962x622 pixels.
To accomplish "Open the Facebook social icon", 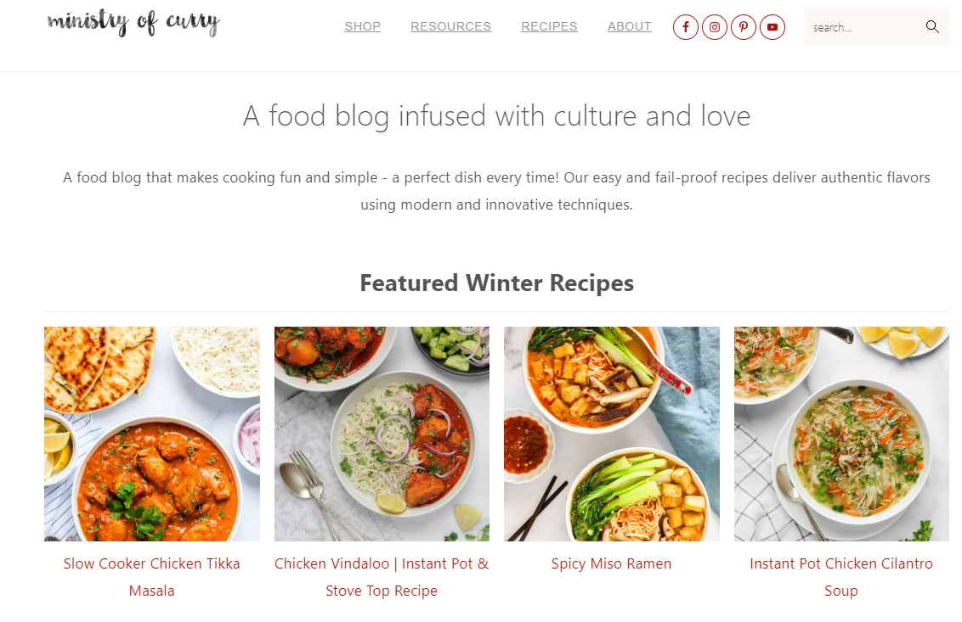I will tap(685, 27).
